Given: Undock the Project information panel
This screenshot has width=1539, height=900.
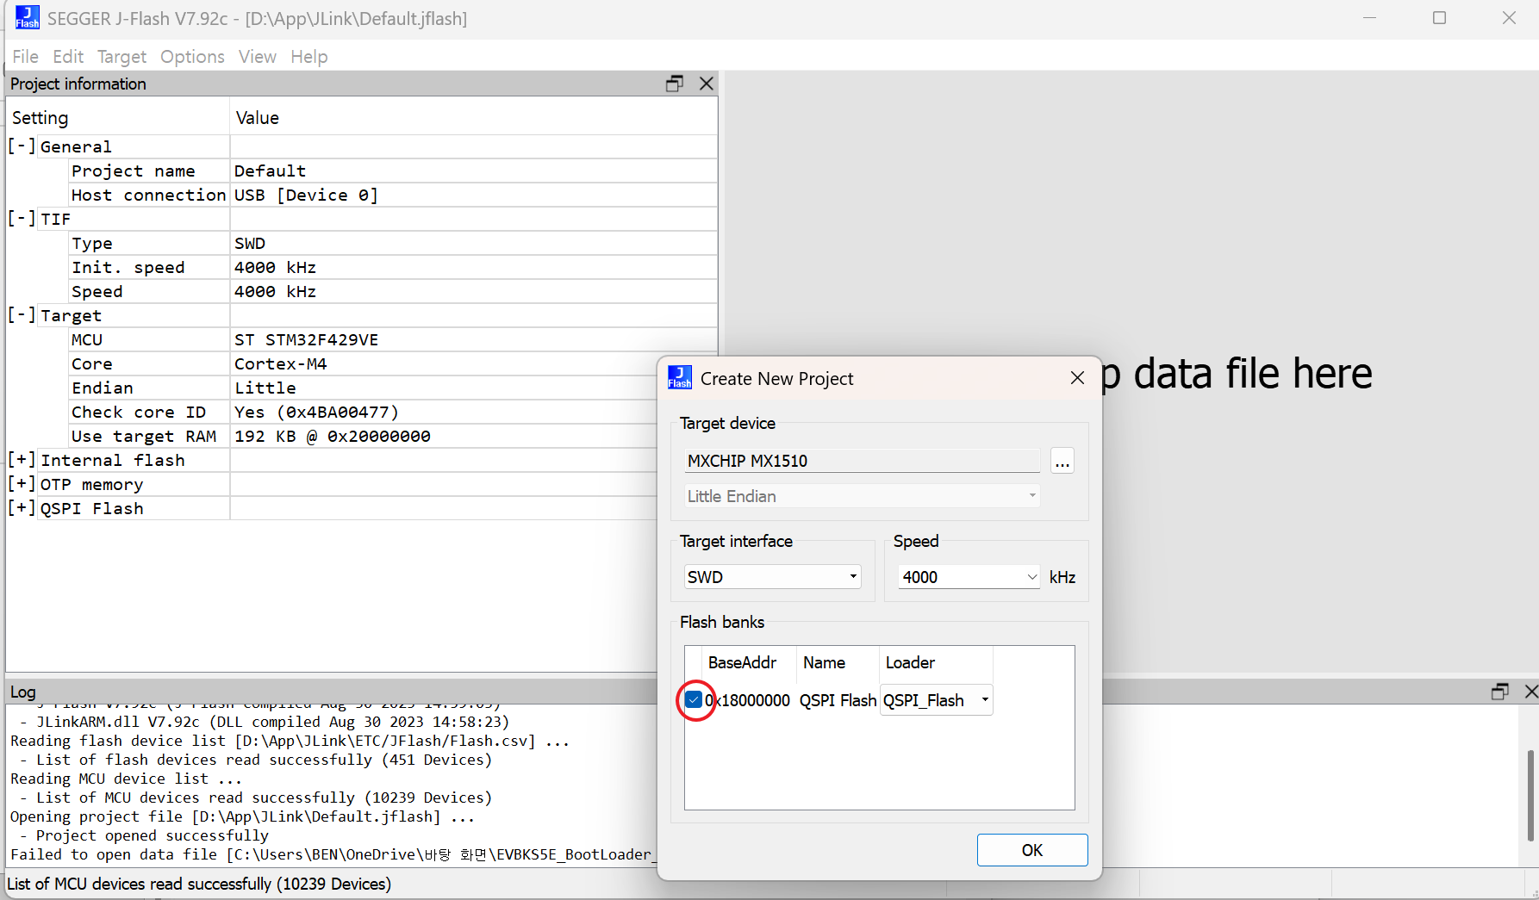Looking at the screenshot, I should [x=674, y=84].
